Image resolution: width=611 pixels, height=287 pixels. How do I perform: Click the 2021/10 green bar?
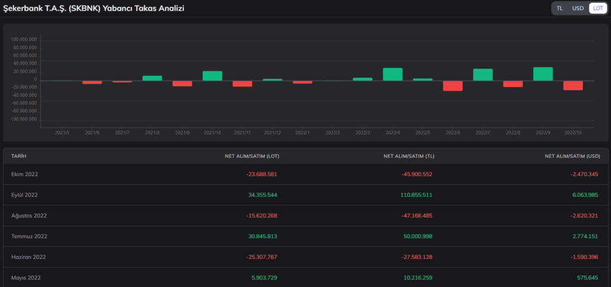[x=212, y=76]
